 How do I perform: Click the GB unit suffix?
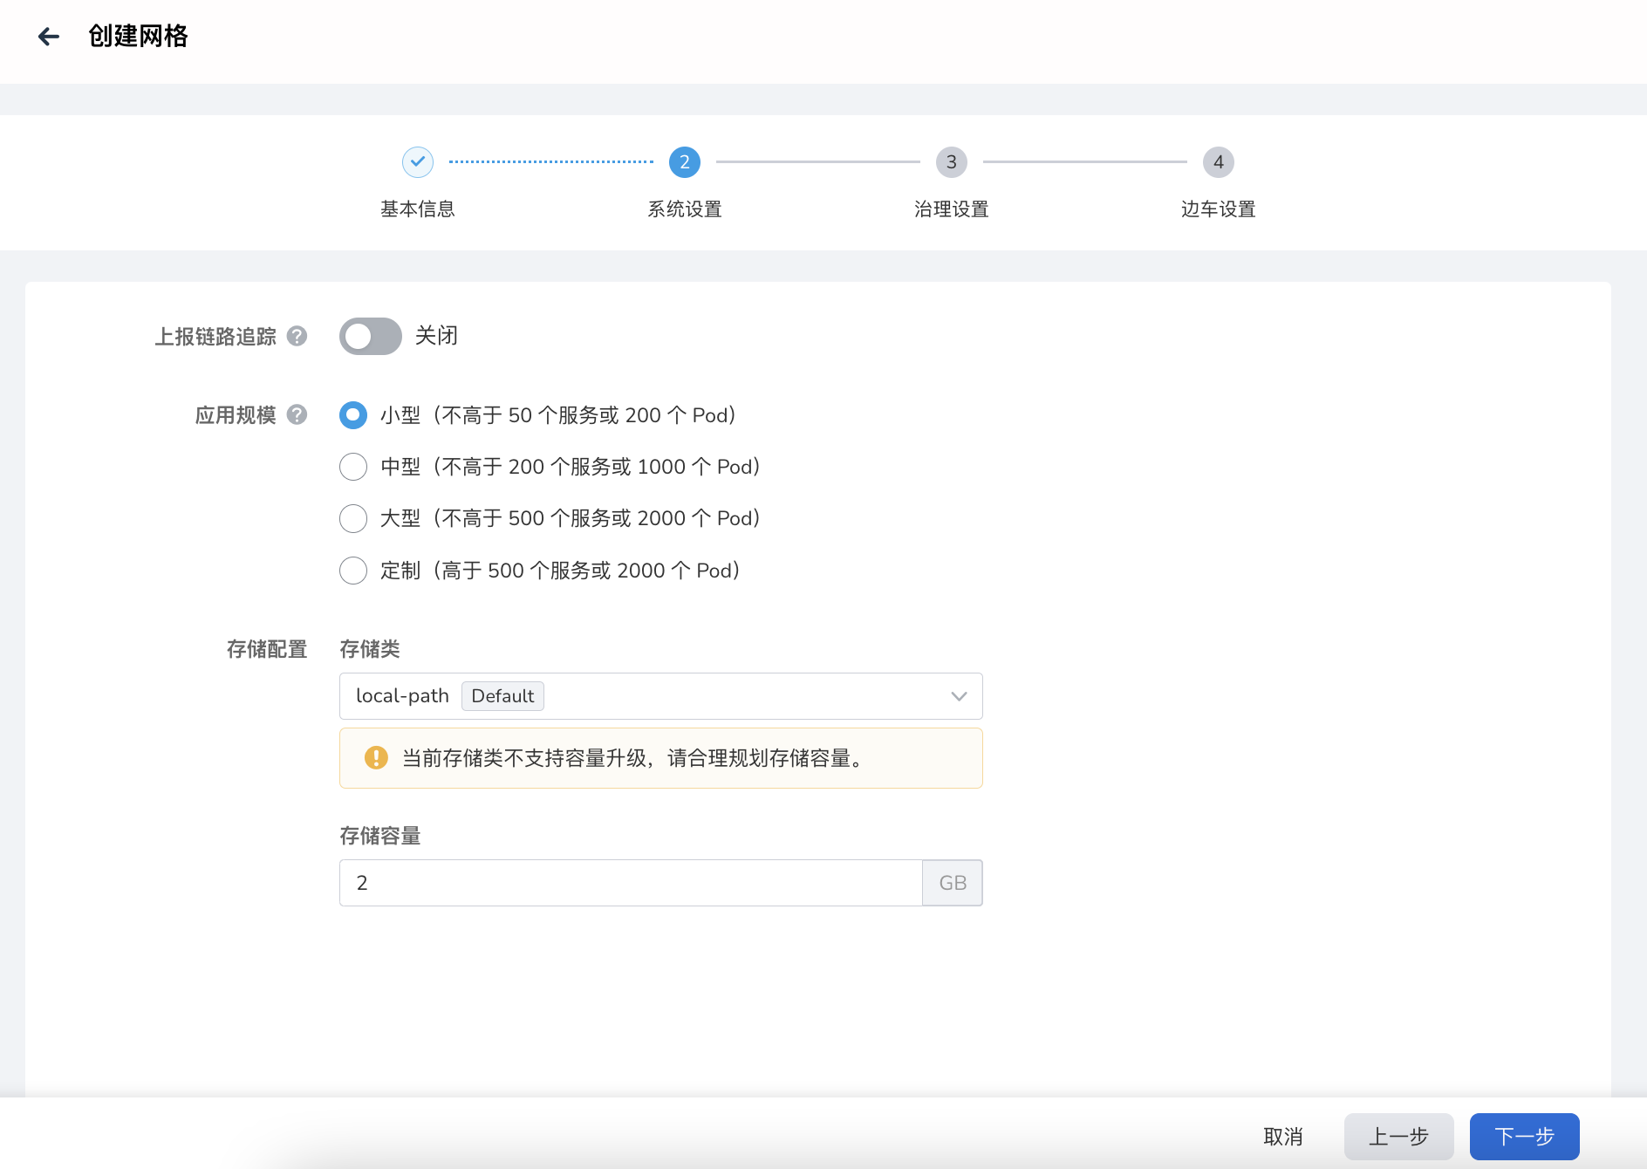tap(953, 883)
